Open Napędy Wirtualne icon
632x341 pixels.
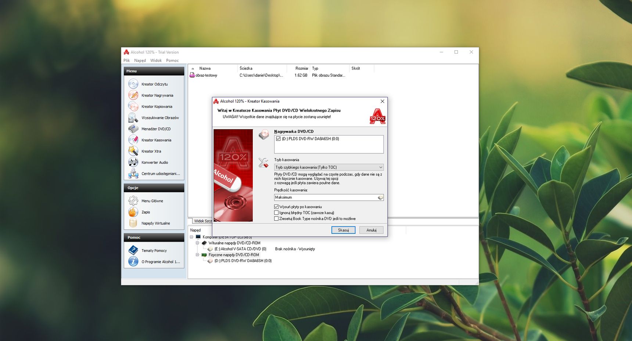pyautogui.click(x=133, y=223)
